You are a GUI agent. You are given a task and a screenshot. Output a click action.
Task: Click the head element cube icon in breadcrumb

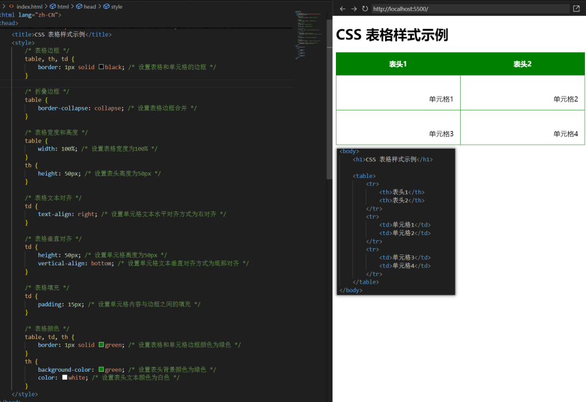79,6
